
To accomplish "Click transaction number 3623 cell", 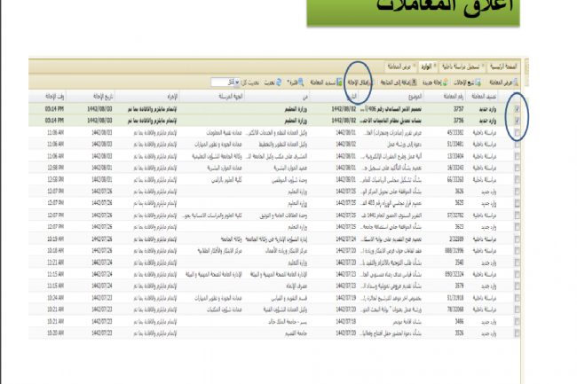I will pyautogui.click(x=459, y=227).
